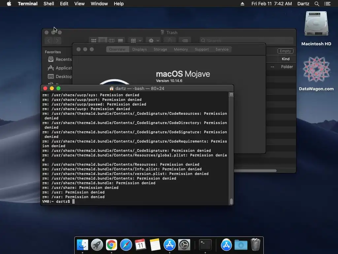Switch to the Storage tab
Screen dimensions: 338x254
160,49
